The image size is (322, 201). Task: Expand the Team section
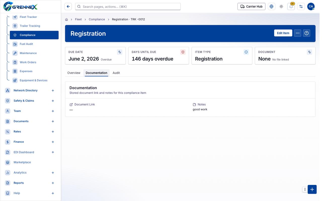[53, 111]
